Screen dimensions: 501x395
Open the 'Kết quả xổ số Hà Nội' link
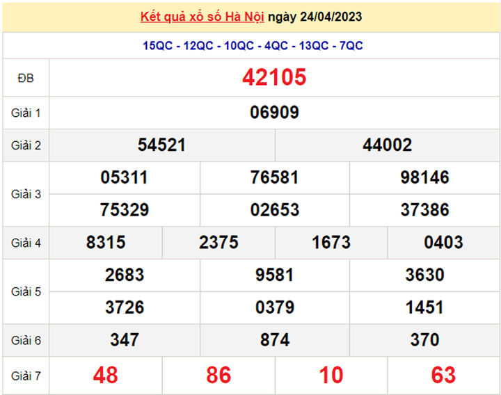[x=202, y=17]
